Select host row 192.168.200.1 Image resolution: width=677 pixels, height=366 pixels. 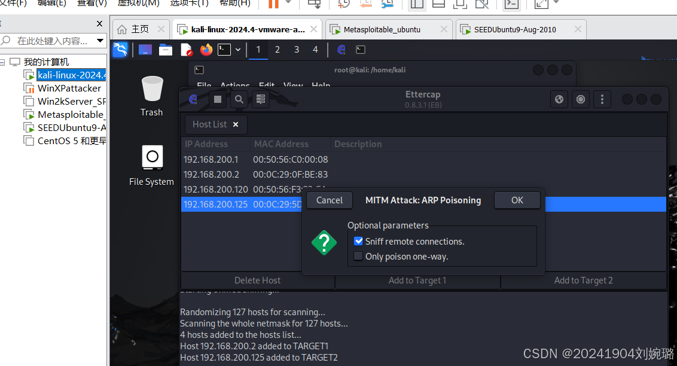pyautogui.click(x=423, y=160)
